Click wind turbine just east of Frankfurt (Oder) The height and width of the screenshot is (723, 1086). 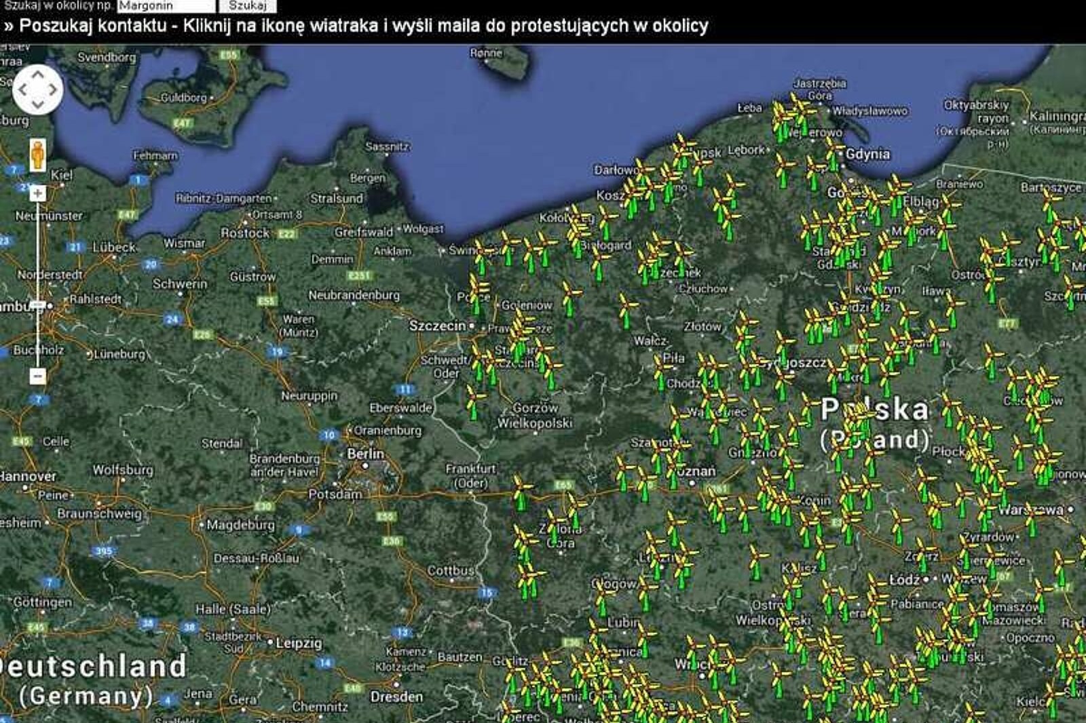pos(521,494)
